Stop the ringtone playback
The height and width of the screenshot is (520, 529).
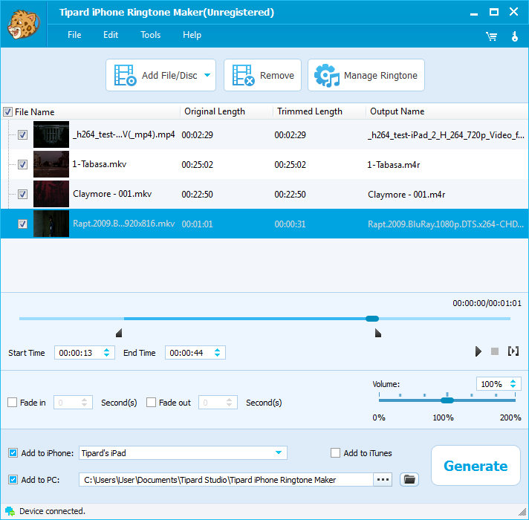pos(495,351)
